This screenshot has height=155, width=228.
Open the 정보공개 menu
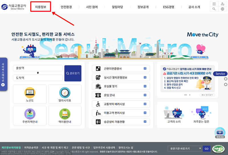click(x=143, y=7)
